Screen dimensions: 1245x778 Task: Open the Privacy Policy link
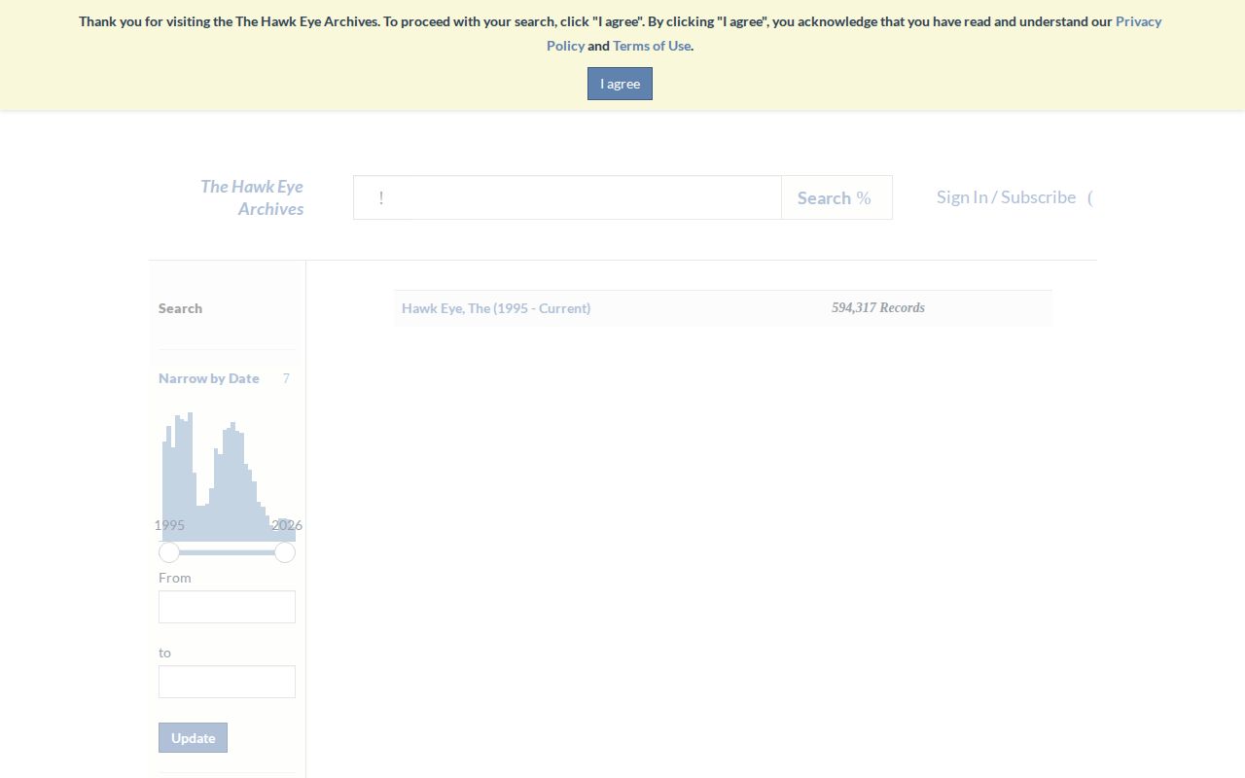1138,21
